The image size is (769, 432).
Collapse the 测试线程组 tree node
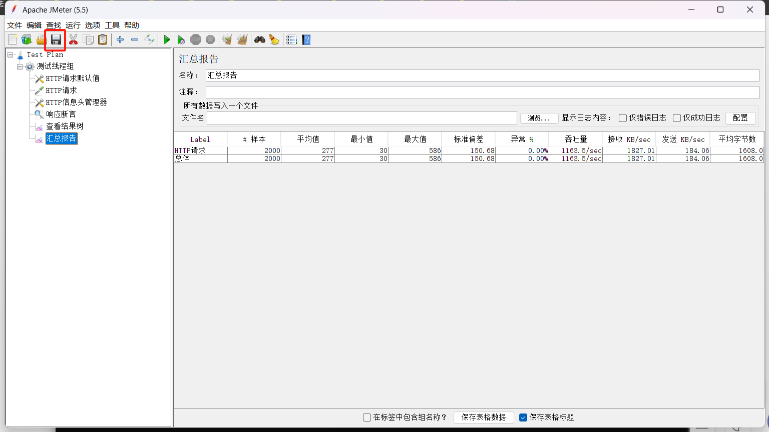pos(20,66)
